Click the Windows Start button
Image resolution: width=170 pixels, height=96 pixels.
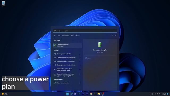click(67, 94)
